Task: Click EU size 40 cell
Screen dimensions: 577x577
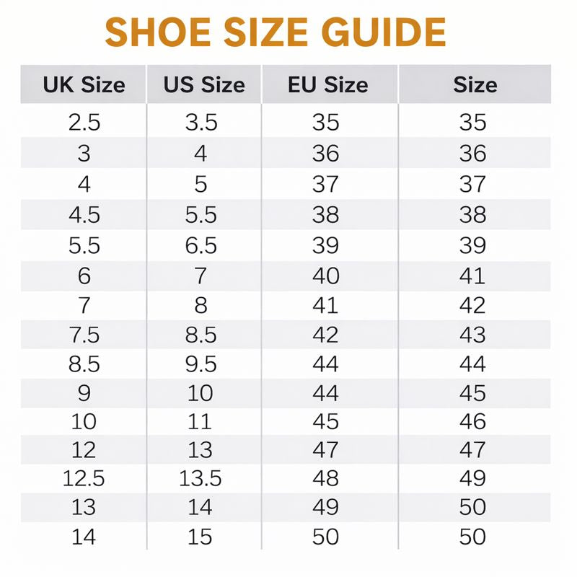Action: [x=325, y=276]
